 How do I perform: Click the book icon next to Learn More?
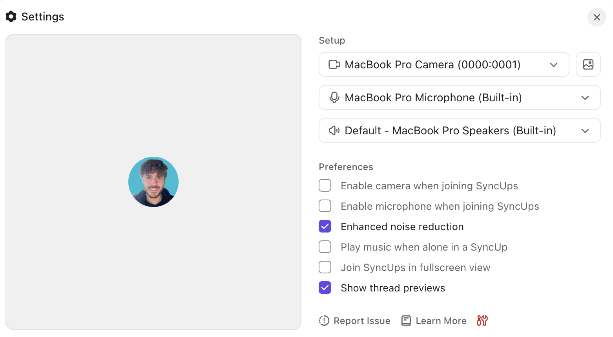(x=405, y=321)
